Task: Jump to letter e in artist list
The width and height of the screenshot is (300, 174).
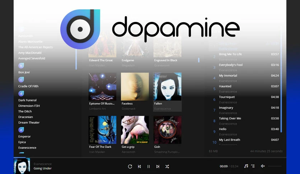Action: [21, 130]
